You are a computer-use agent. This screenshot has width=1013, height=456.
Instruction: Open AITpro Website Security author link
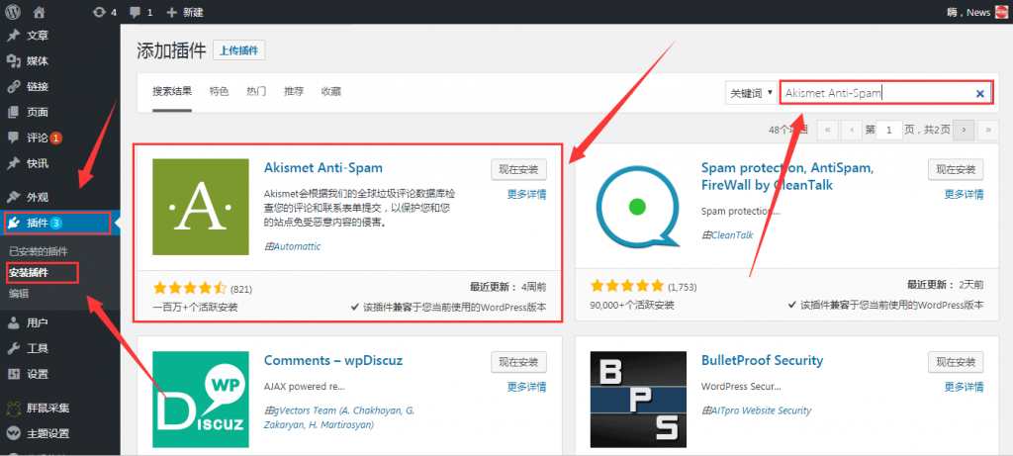point(761,410)
